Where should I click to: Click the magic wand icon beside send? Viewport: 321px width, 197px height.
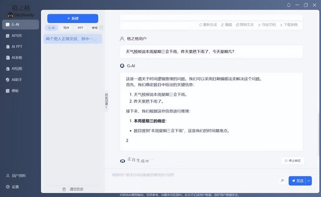point(282,180)
